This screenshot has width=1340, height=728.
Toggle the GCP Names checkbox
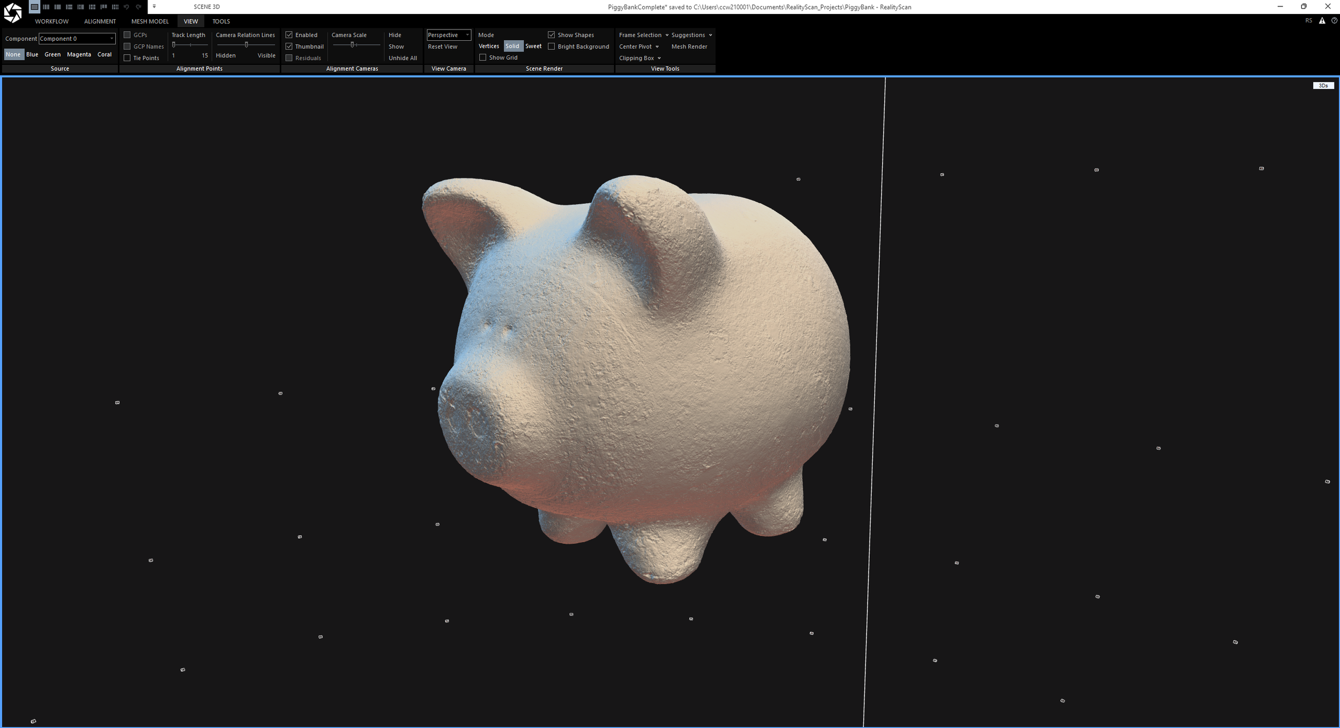127,47
